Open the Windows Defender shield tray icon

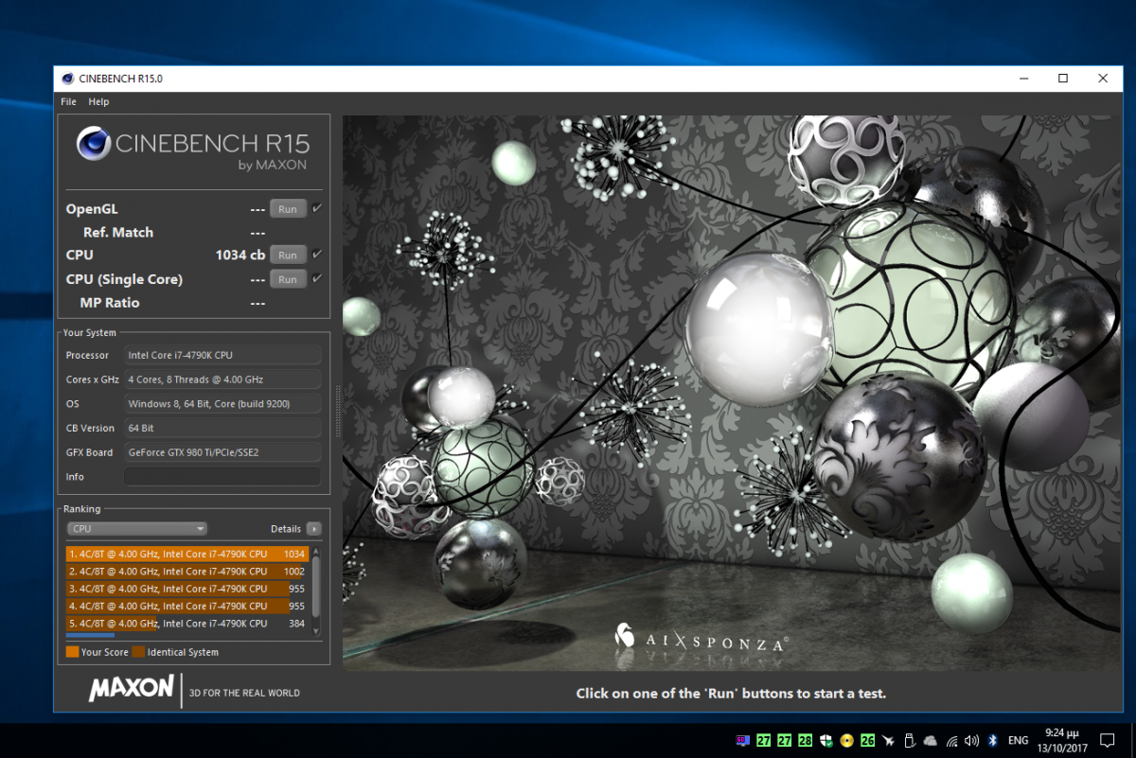pyautogui.click(x=826, y=740)
